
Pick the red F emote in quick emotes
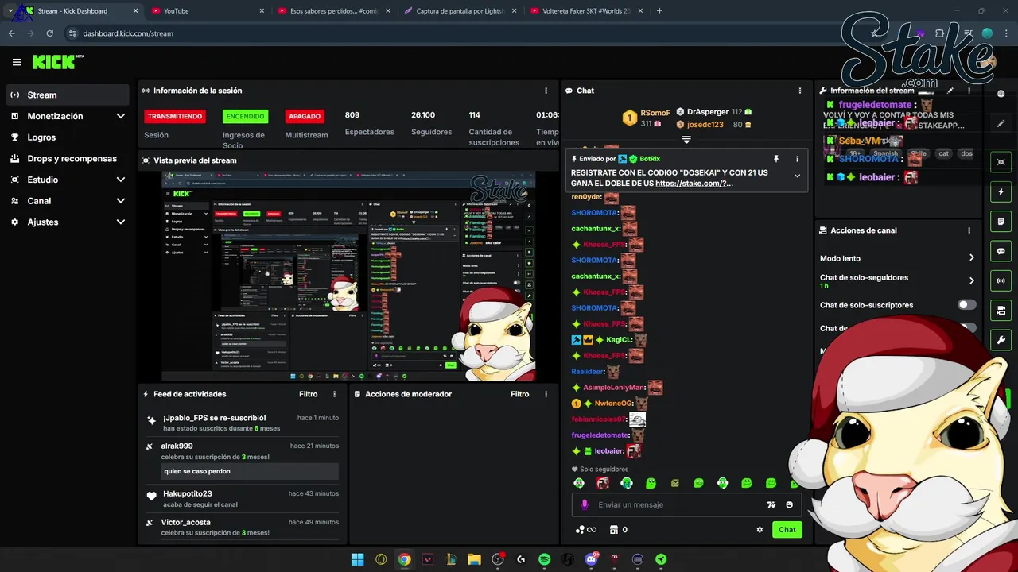(603, 483)
